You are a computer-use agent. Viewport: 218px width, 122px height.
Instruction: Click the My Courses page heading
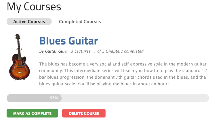34,7
